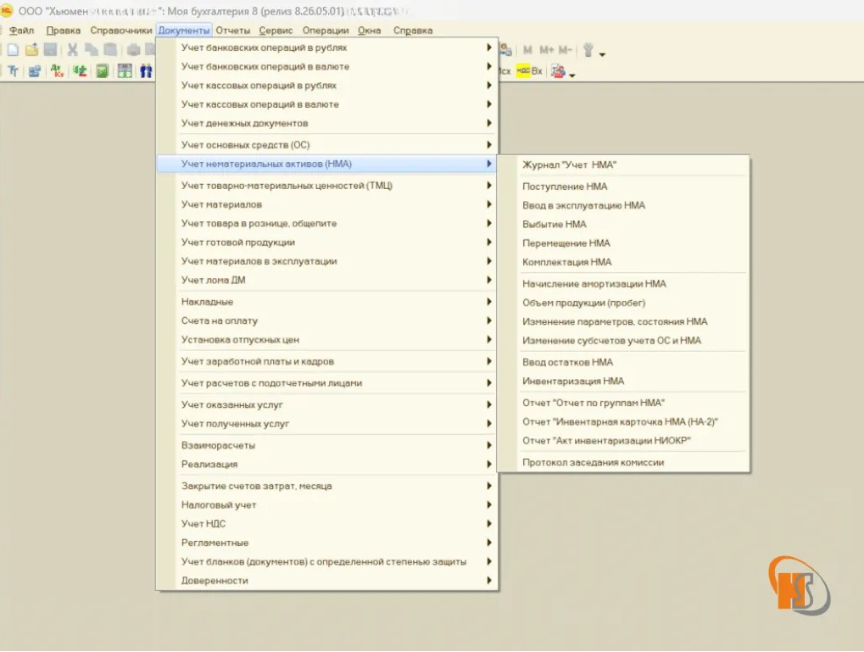Expand Учет НДС submenu
Viewport: 864px width, 652px height.
coord(327,524)
